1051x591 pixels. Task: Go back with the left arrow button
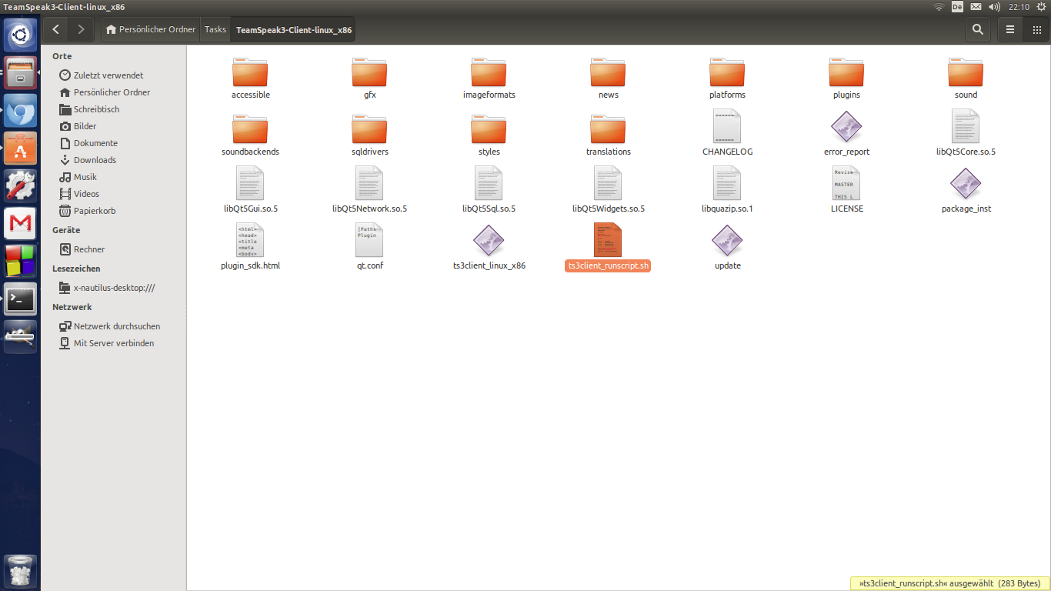[x=56, y=29]
